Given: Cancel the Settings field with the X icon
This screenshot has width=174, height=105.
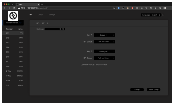Looking at the screenshot, I should (63, 29).
